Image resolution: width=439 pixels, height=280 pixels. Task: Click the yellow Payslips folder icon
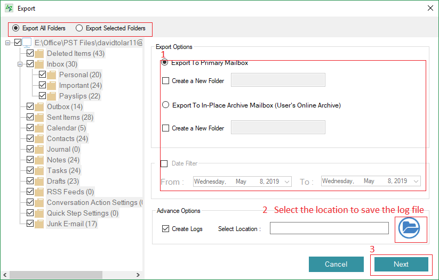pyautogui.click(x=52, y=96)
